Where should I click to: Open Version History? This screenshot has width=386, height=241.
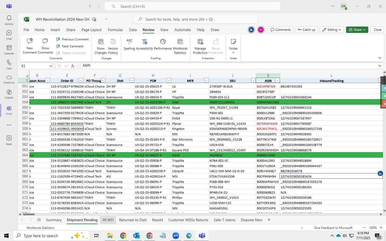(x=113, y=46)
